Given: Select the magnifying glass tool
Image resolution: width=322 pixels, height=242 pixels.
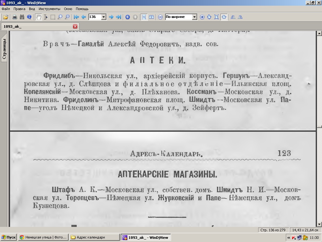Looking at the screenshot, I should (60, 17).
